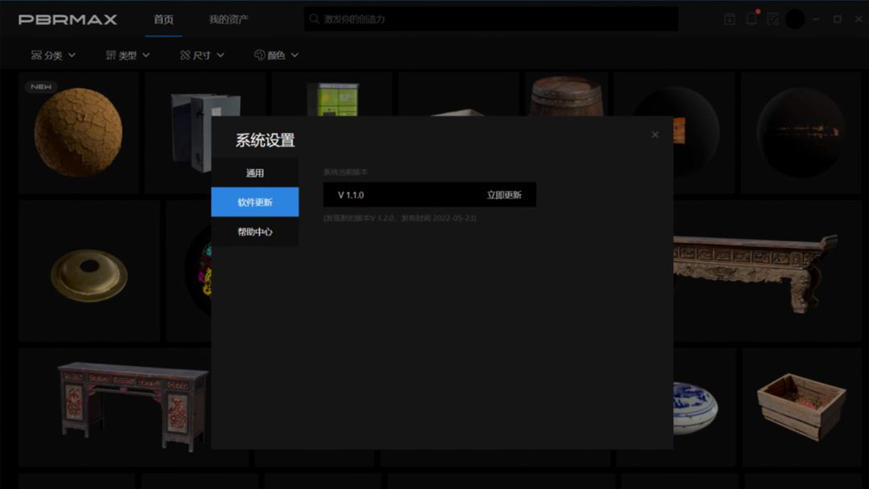Screen dimensions: 869x489
Task: Click the user avatar icon
Action: click(x=795, y=18)
